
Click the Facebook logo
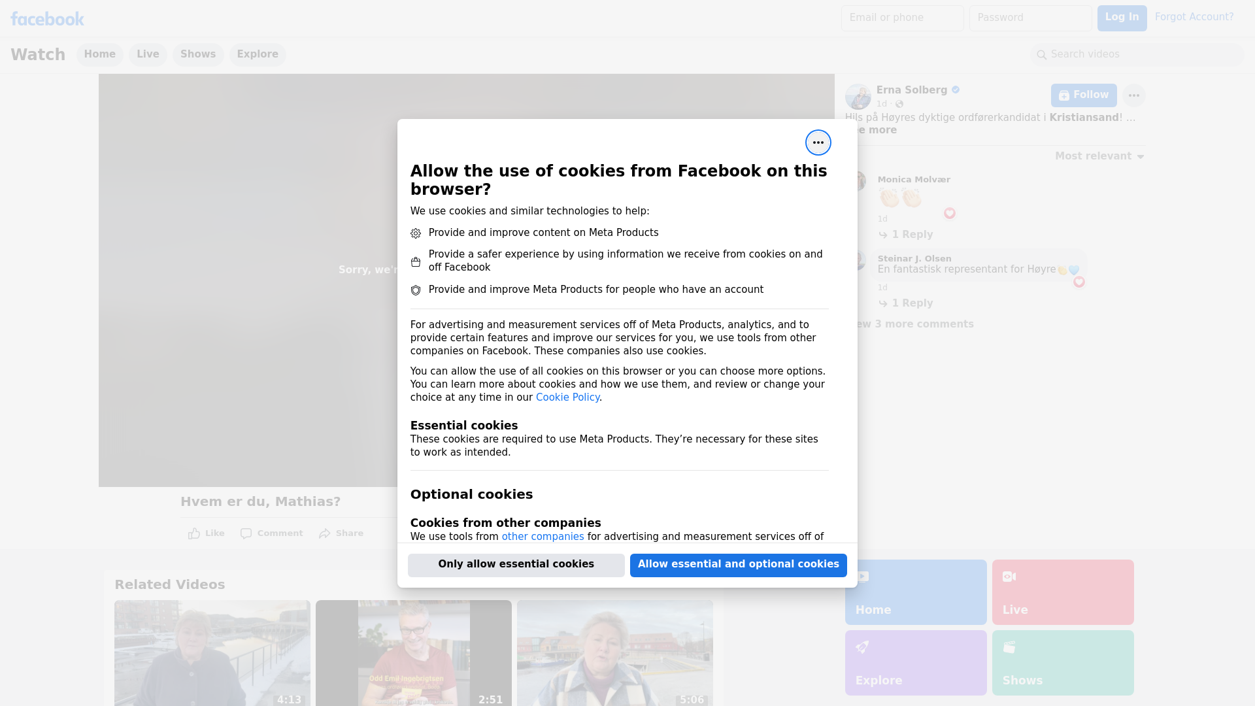(x=47, y=19)
